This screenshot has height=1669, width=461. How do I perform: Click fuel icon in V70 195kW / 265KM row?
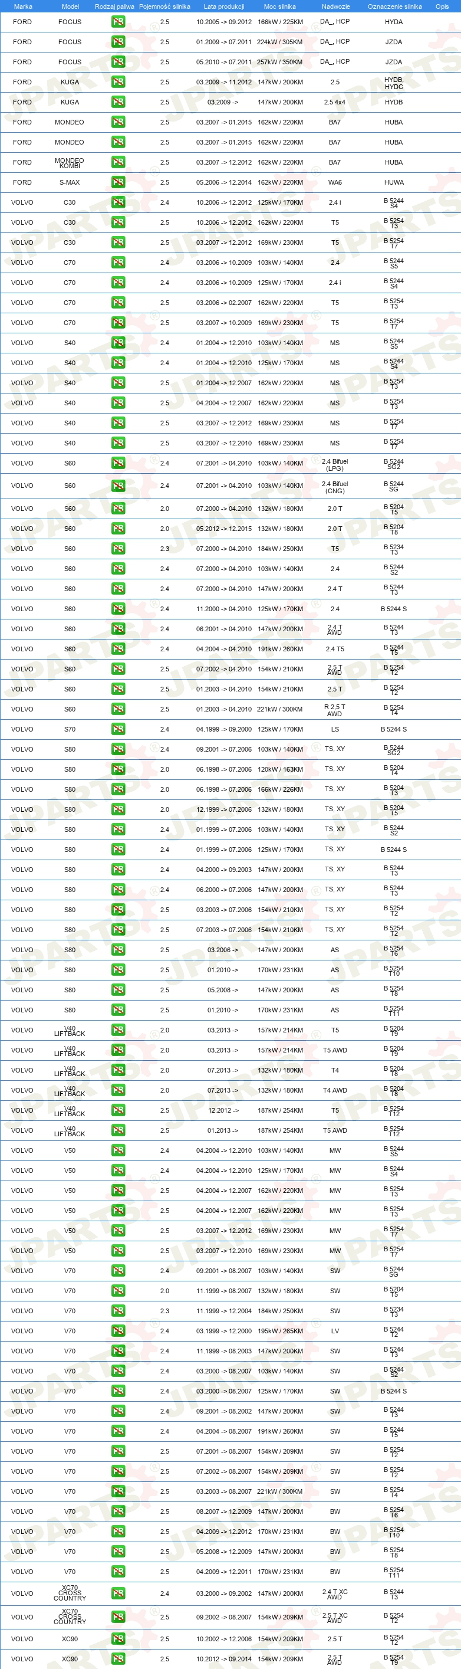(118, 1331)
